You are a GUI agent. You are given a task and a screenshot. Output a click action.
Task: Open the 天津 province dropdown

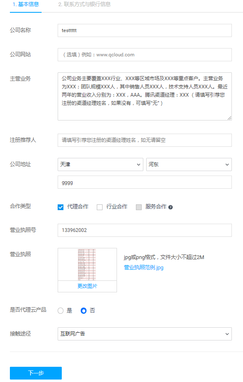coord(100,164)
